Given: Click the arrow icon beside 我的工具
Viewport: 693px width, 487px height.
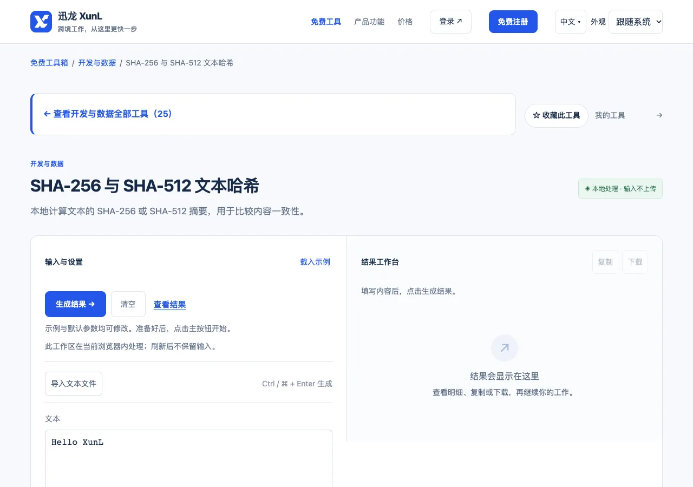Looking at the screenshot, I should [659, 115].
